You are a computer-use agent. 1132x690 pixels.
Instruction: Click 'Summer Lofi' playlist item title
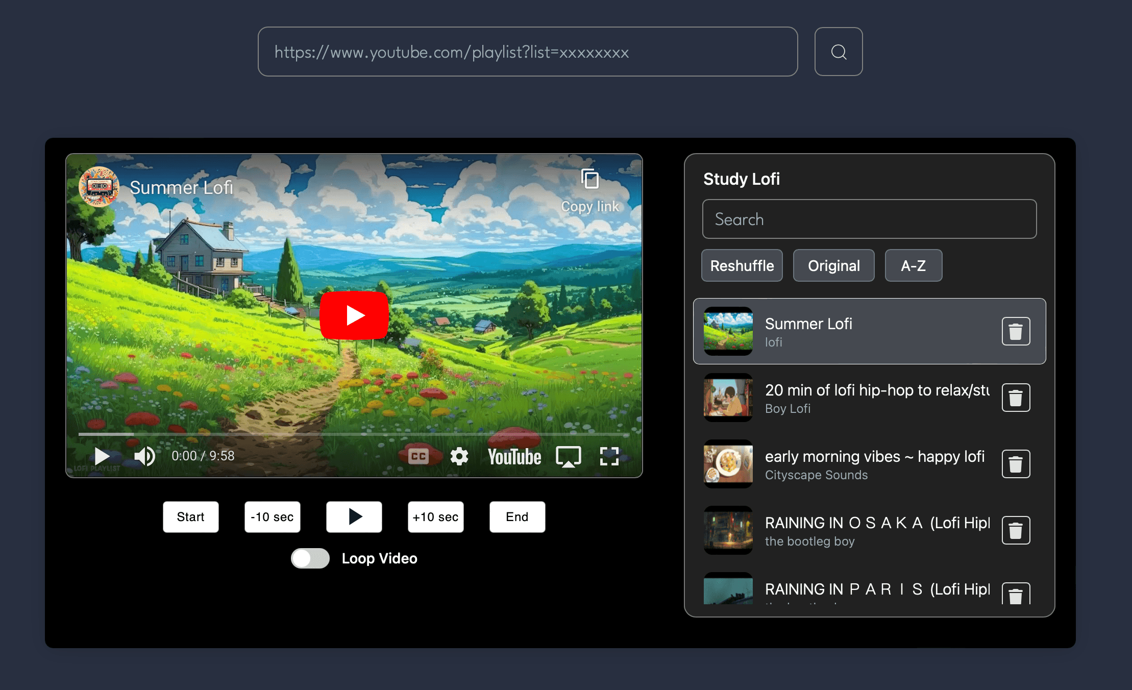click(808, 324)
